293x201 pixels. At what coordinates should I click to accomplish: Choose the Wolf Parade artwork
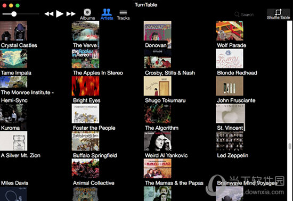pyautogui.click(x=230, y=31)
